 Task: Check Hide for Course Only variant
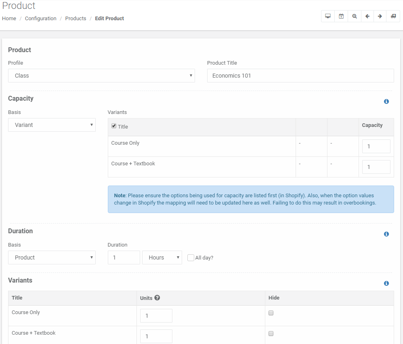click(271, 313)
